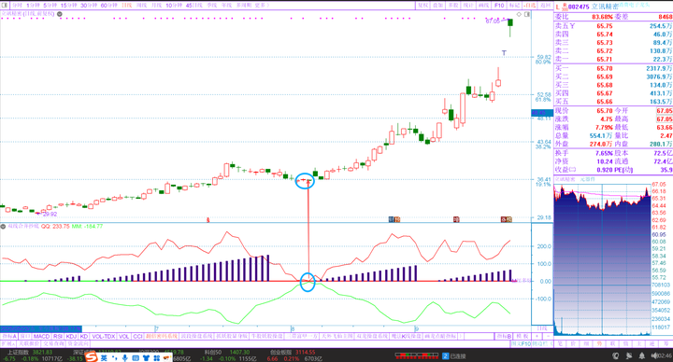Expand the 更多 periods dropdown
Viewport: 673px width, 362px height.
point(262,6)
